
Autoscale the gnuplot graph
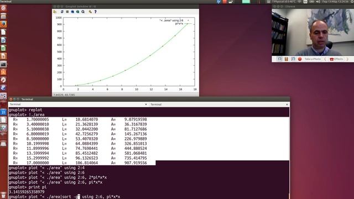pos(83,12)
